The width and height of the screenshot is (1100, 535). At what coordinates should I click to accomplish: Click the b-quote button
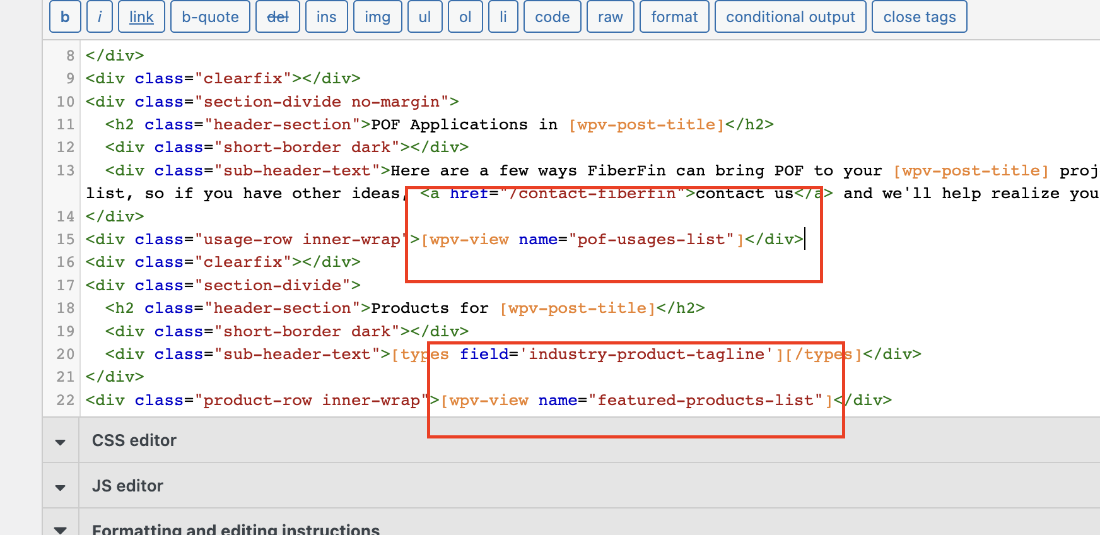click(210, 17)
